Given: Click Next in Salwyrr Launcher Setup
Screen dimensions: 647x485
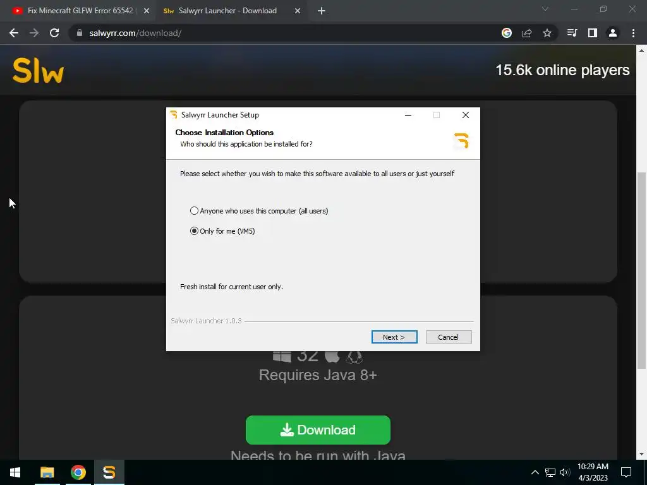Looking at the screenshot, I should 394,337.
